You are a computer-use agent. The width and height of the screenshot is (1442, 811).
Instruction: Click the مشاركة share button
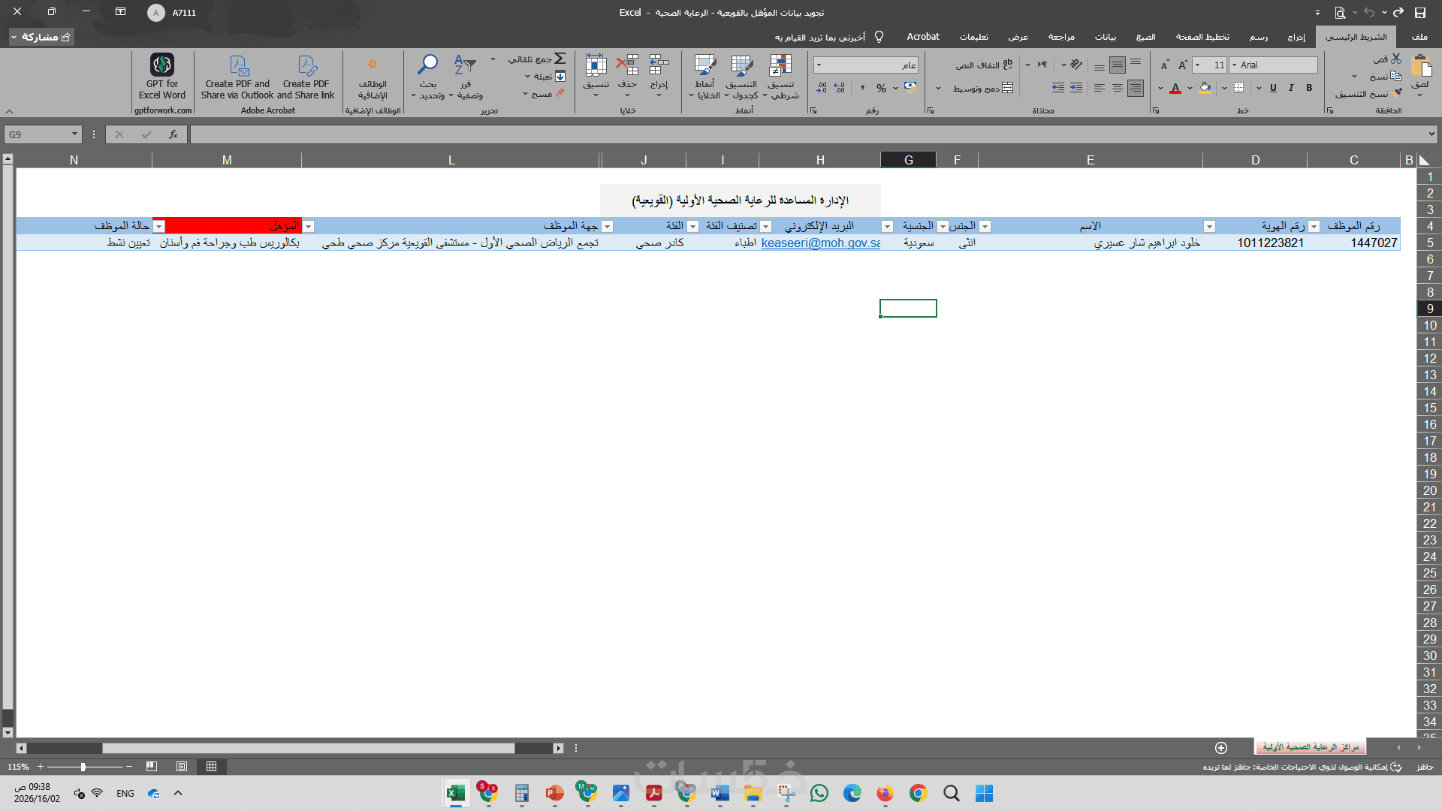tap(42, 37)
